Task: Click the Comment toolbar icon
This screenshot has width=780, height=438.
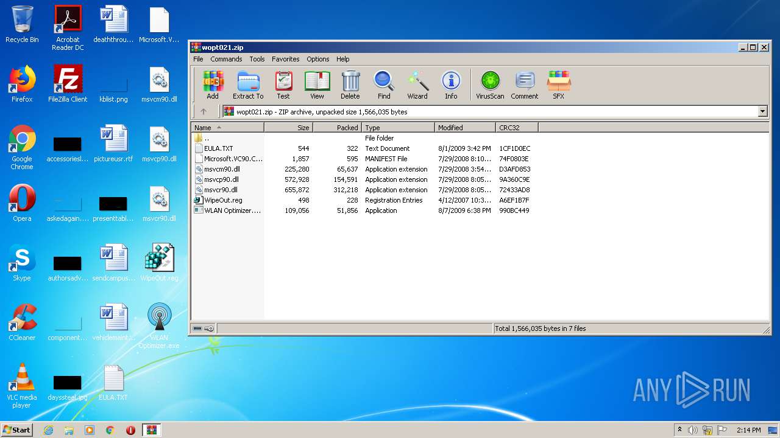Action: point(524,85)
